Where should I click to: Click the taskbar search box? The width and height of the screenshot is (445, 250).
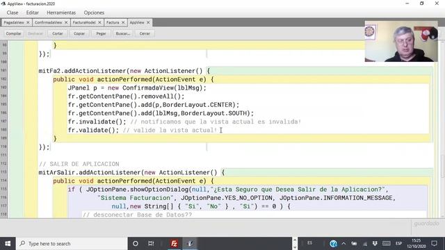[x=72, y=244]
